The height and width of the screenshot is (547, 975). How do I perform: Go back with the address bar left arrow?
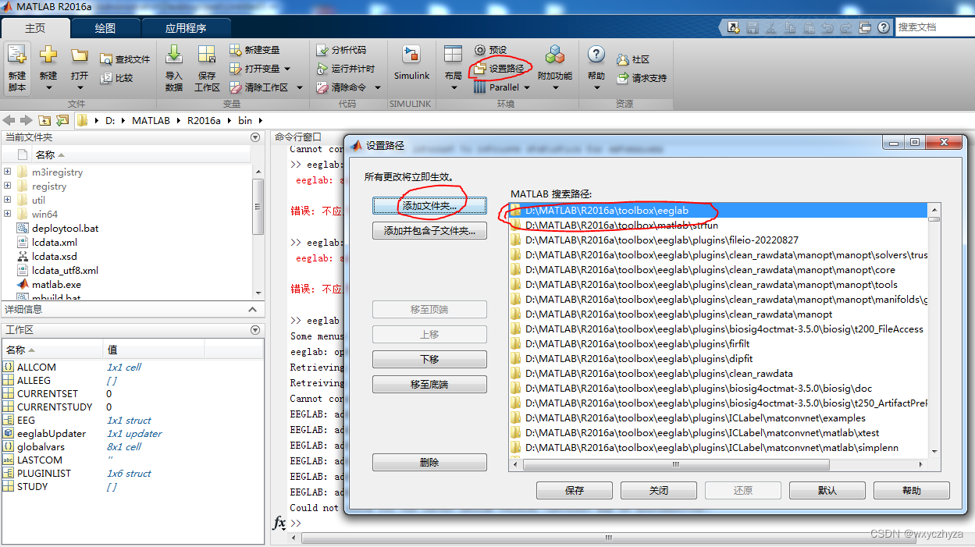coord(9,120)
